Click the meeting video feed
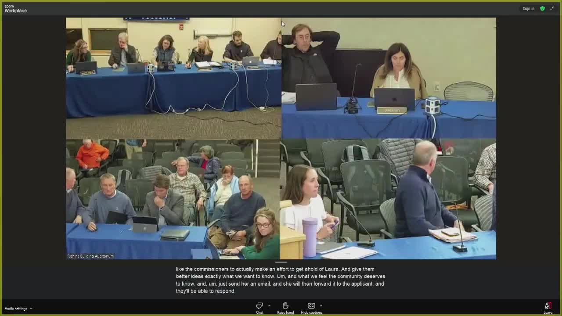This screenshot has height=316, width=562. [x=281, y=138]
